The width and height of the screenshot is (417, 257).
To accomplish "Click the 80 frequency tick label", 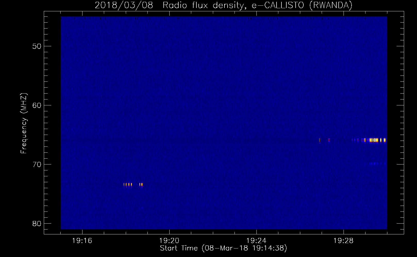I will pos(37,224).
